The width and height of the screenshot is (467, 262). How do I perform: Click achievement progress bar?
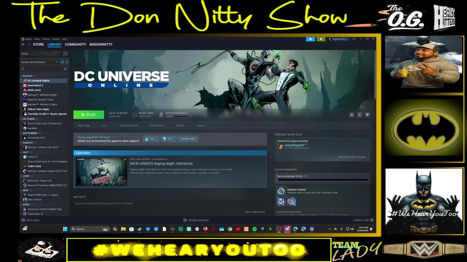[323, 179]
